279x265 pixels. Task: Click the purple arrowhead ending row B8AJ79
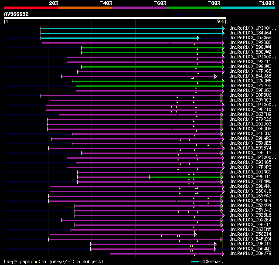click(223, 254)
